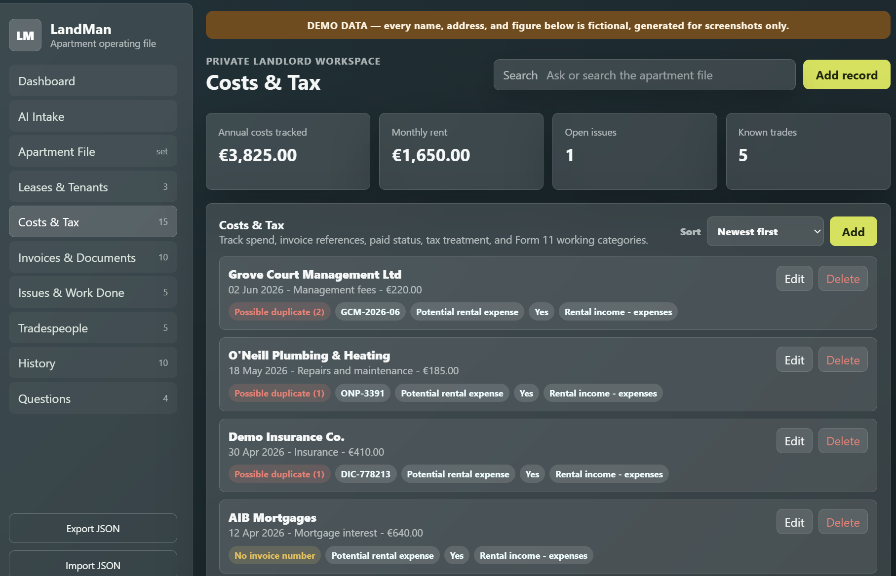Open Invoices & Documents
896x576 pixels.
pos(93,257)
